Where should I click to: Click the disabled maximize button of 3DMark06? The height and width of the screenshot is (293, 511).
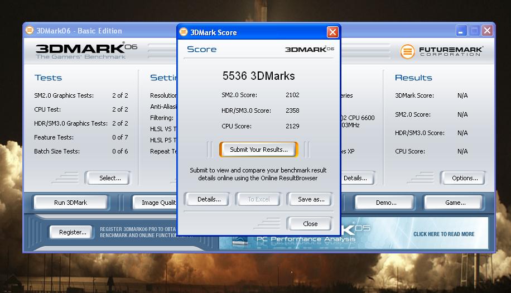[x=474, y=31]
